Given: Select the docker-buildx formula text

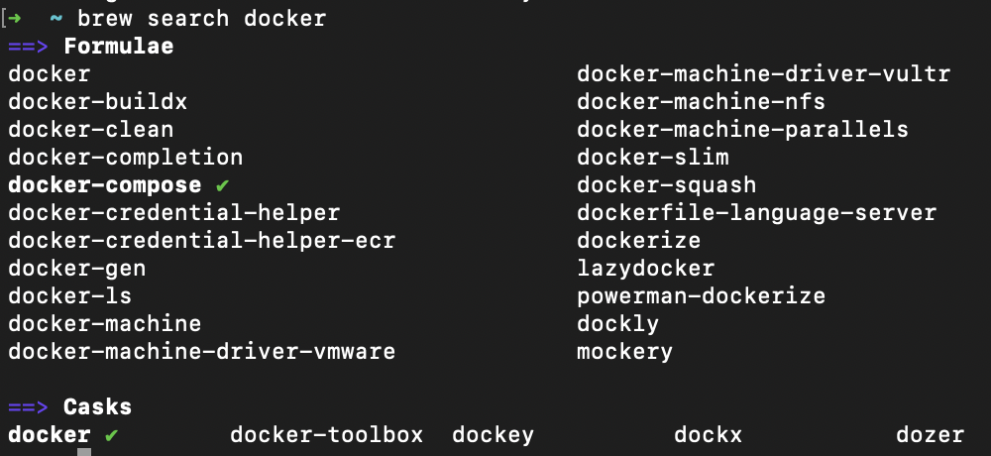Looking at the screenshot, I should 98,102.
